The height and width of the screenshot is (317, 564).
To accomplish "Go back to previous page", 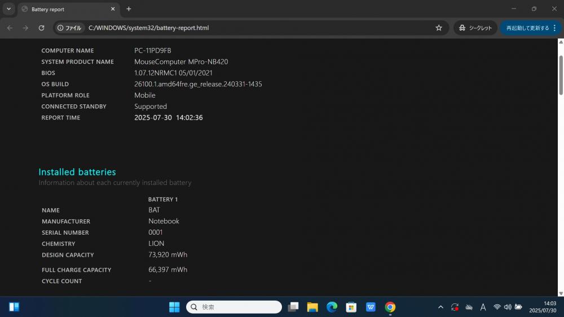I will (x=10, y=28).
